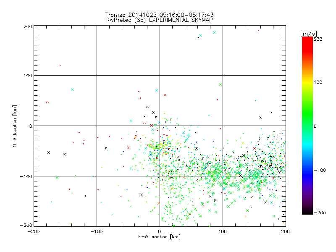Viewport: 336px width, 252px height.
Task: Click the x-axis tick label '0'
Action: point(160,231)
